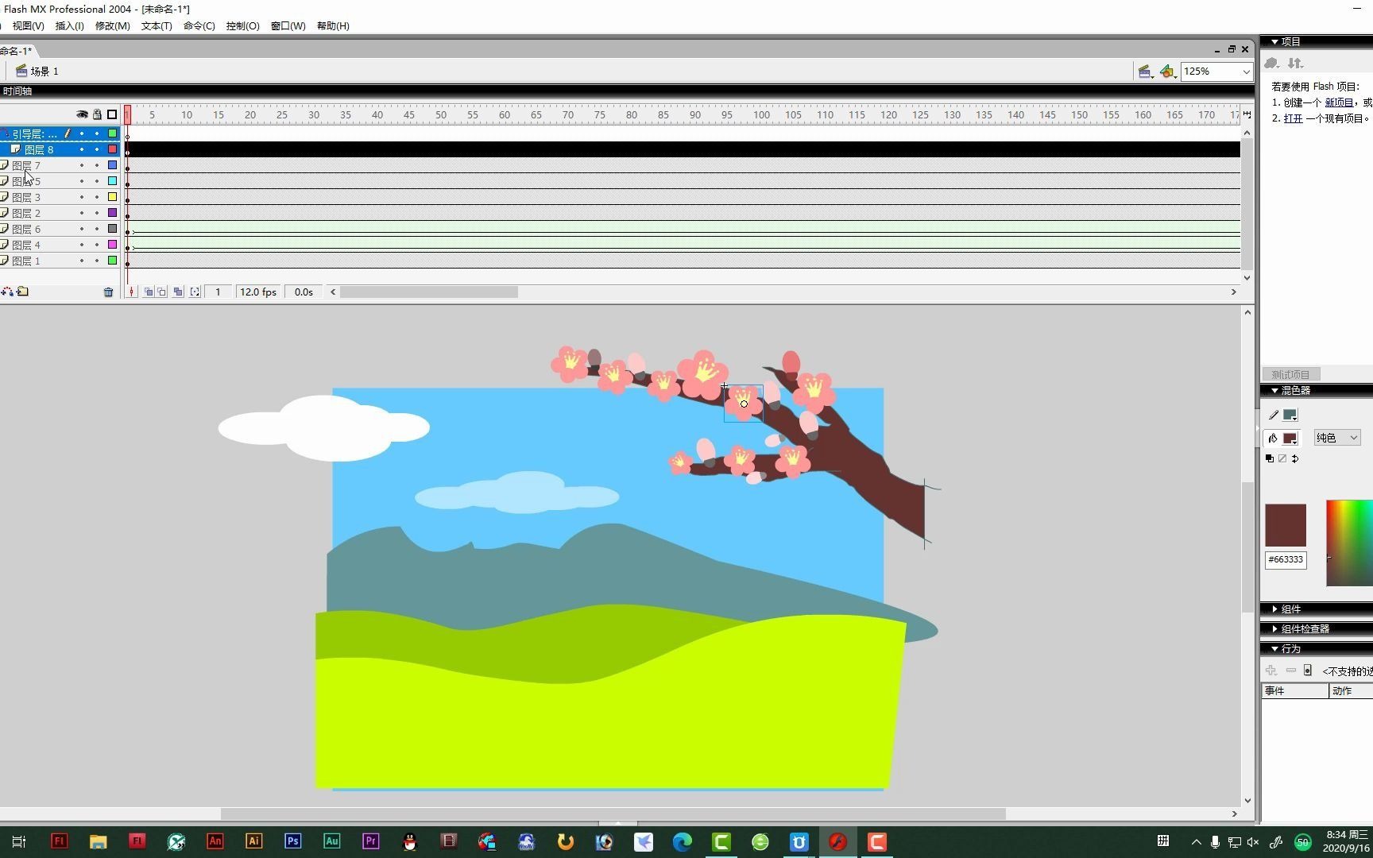Delete layer with the trash icon

tap(108, 292)
